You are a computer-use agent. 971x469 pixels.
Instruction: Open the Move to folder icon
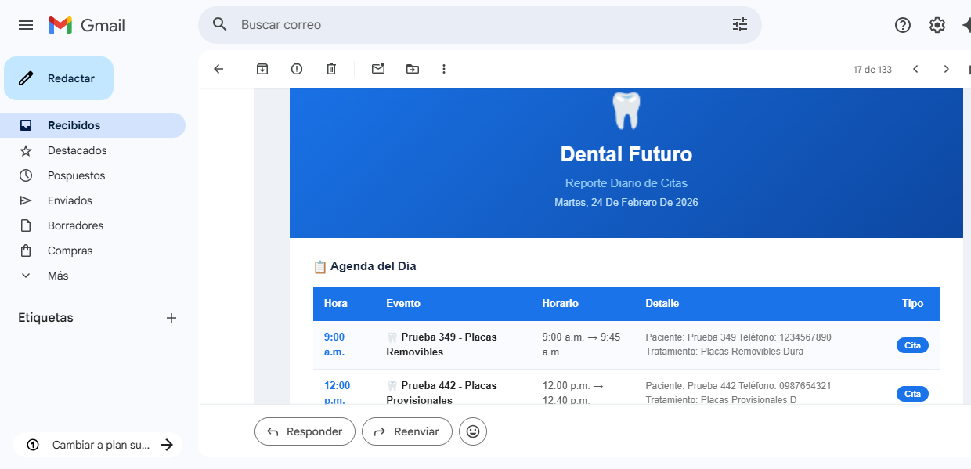coord(413,69)
